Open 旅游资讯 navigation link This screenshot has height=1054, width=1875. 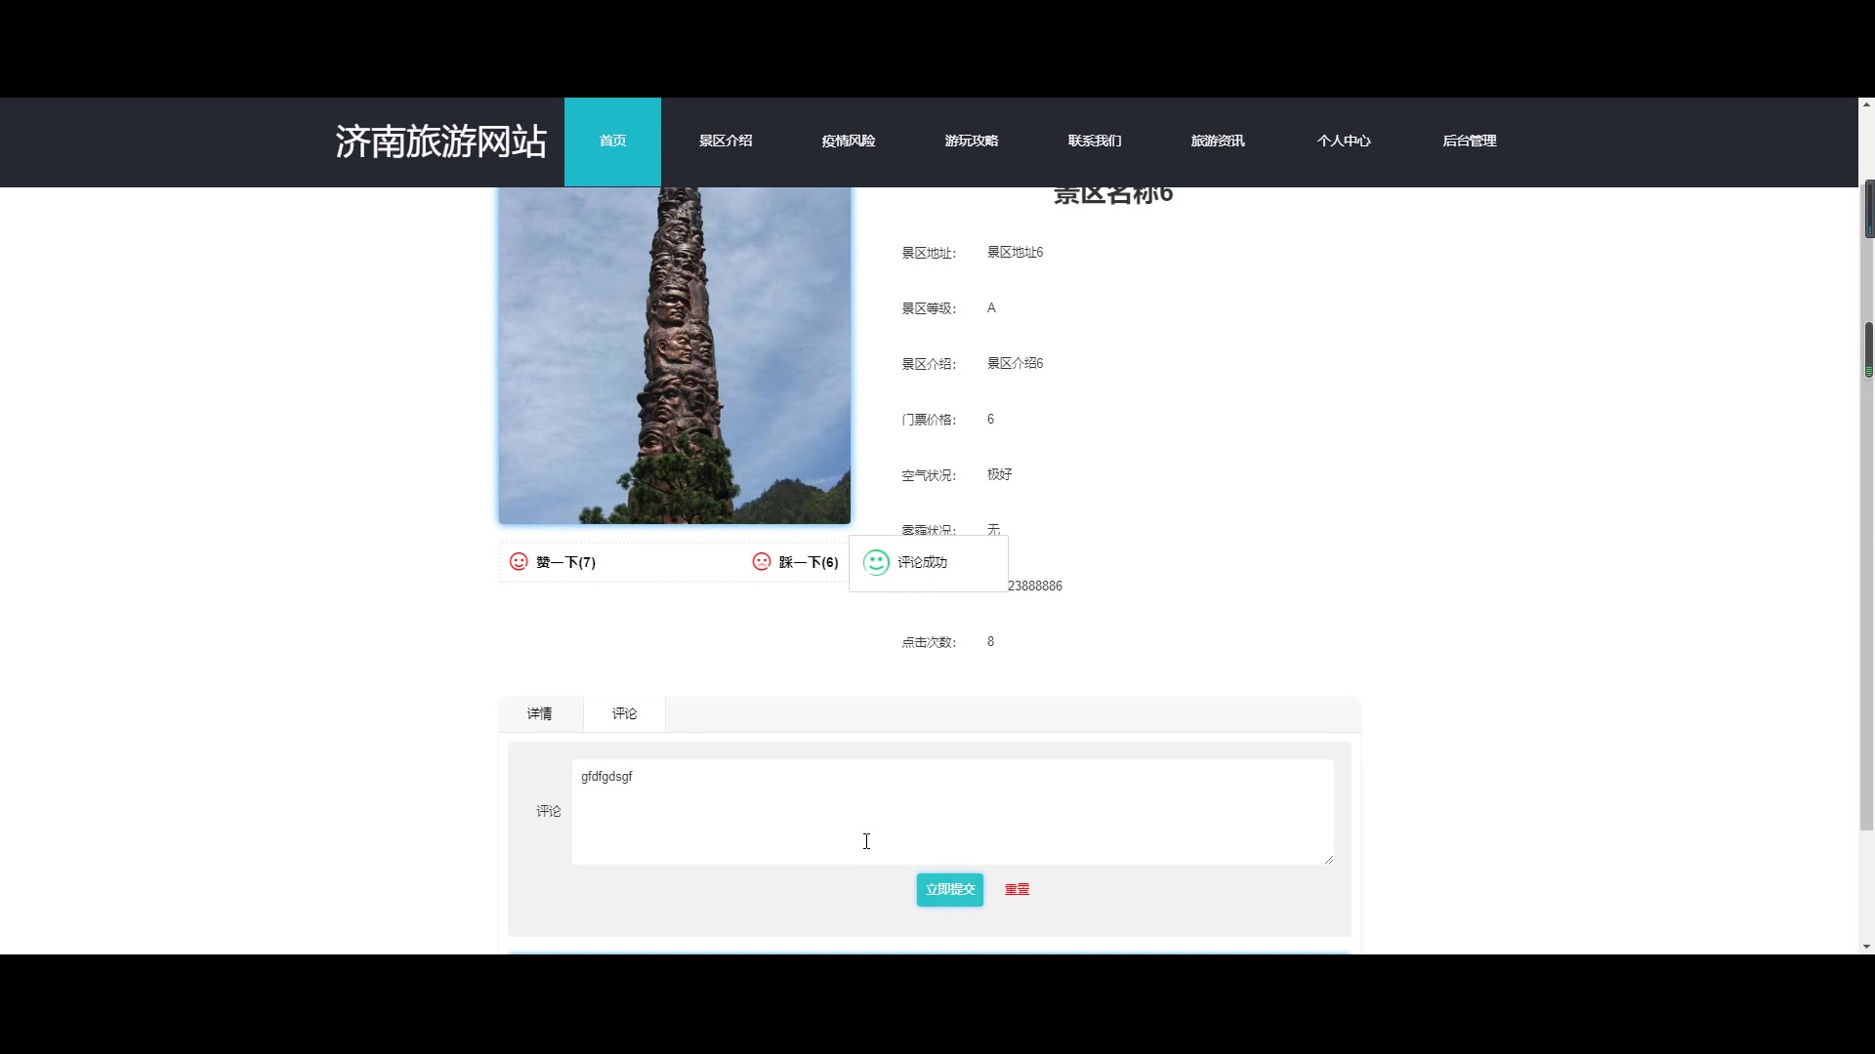pos(1217,141)
